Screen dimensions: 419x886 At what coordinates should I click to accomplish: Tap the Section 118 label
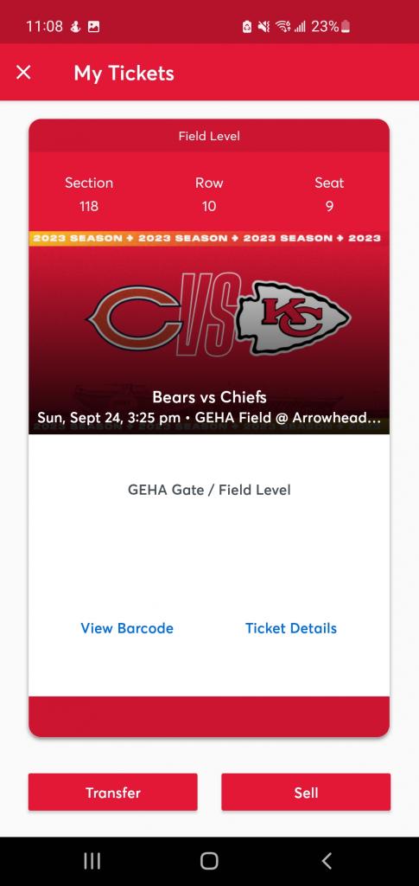88,195
